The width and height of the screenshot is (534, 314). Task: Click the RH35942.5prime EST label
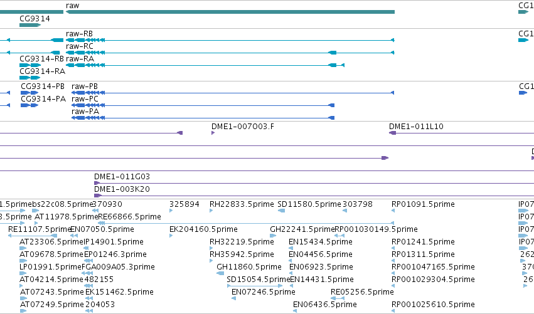coord(242,254)
